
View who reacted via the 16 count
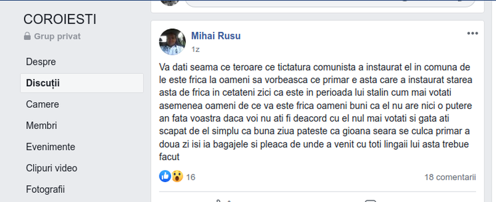point(191,177)
